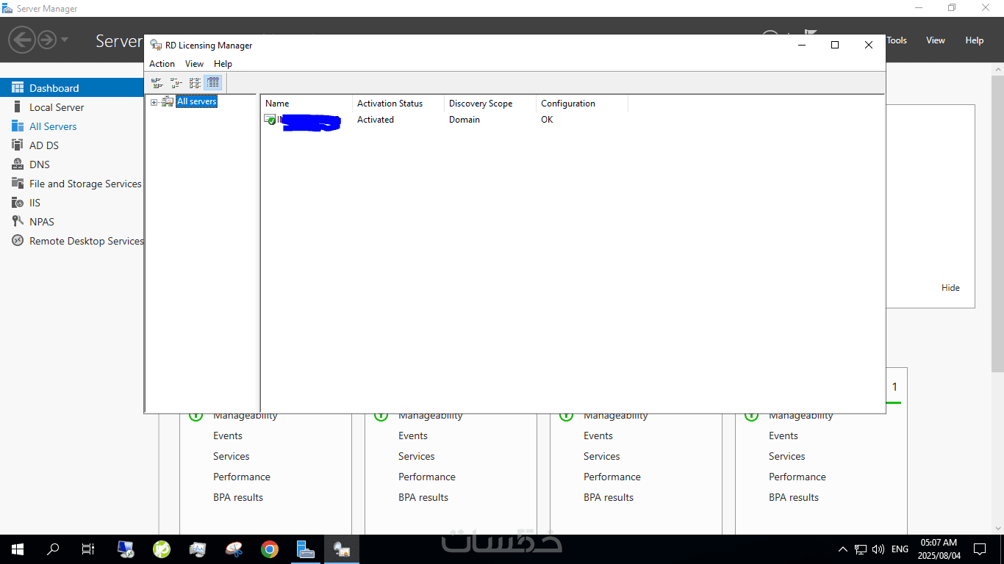Open the View menu in Server Manager

tap(936, 40)
